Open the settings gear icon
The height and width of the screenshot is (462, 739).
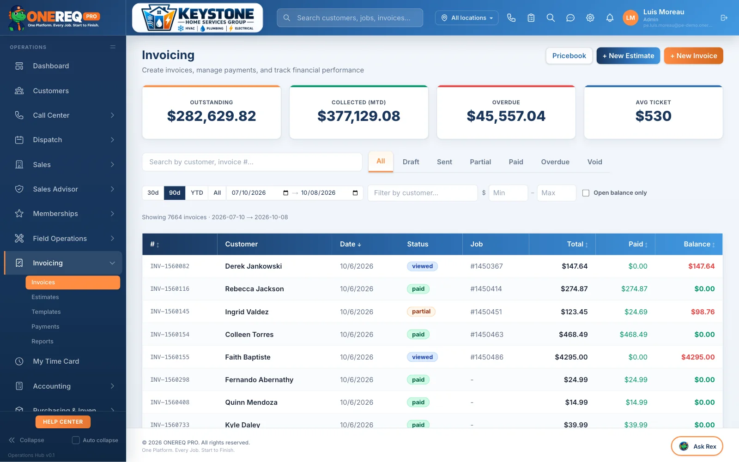(590, 18)
